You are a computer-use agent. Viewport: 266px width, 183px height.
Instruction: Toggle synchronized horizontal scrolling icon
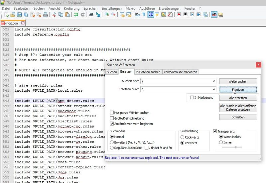(129, 15)
